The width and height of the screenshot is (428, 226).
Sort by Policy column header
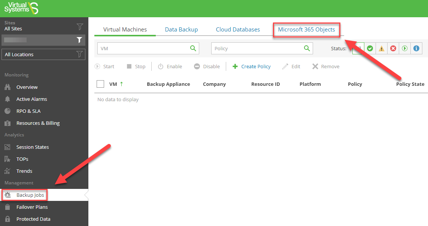355,84
